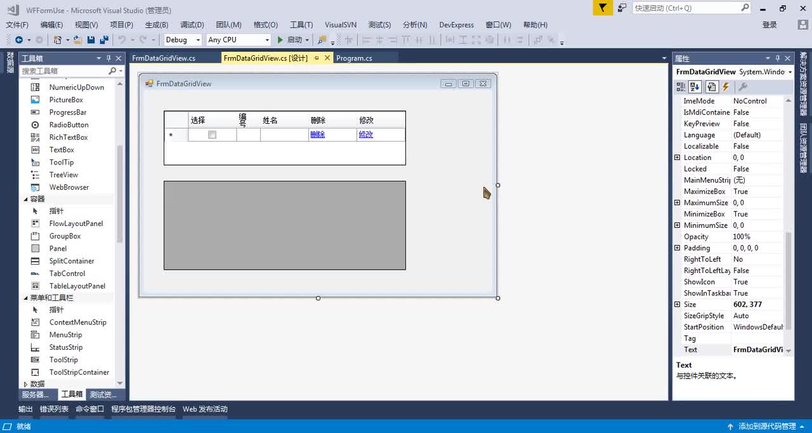This screenshot has width=812, height=433.
Task: Open the 文件(F) menu
Action: coord(17,25)
